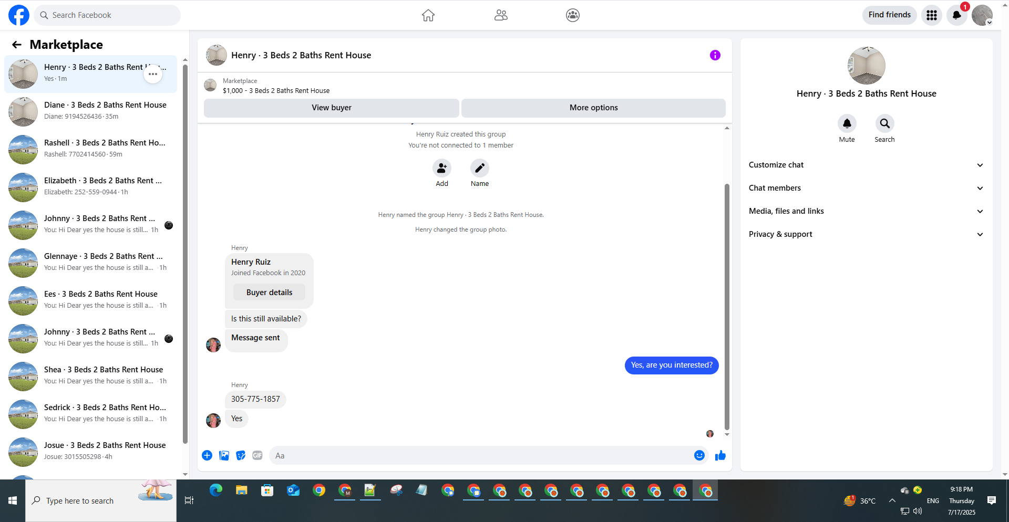1009x522 pixels.
Task: Attach a photo with the image icon
Action: 224,455
